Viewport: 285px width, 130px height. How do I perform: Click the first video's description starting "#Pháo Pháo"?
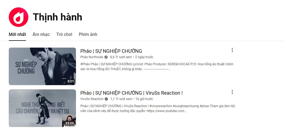pos(157,66)
